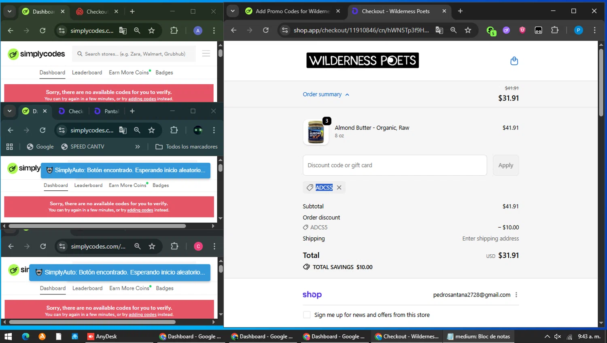
Task: Open the blue P profile avatar
Action: pyautogui.click(x=578, y=30)
